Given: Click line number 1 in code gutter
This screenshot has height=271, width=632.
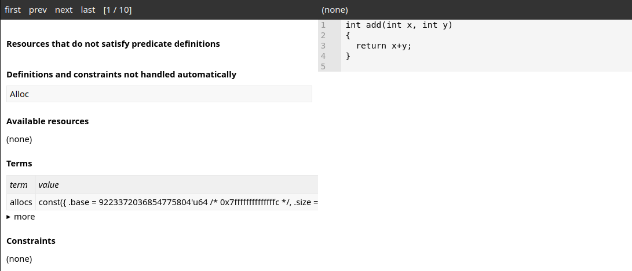Looking at the screenshot, I should (323, 25).
